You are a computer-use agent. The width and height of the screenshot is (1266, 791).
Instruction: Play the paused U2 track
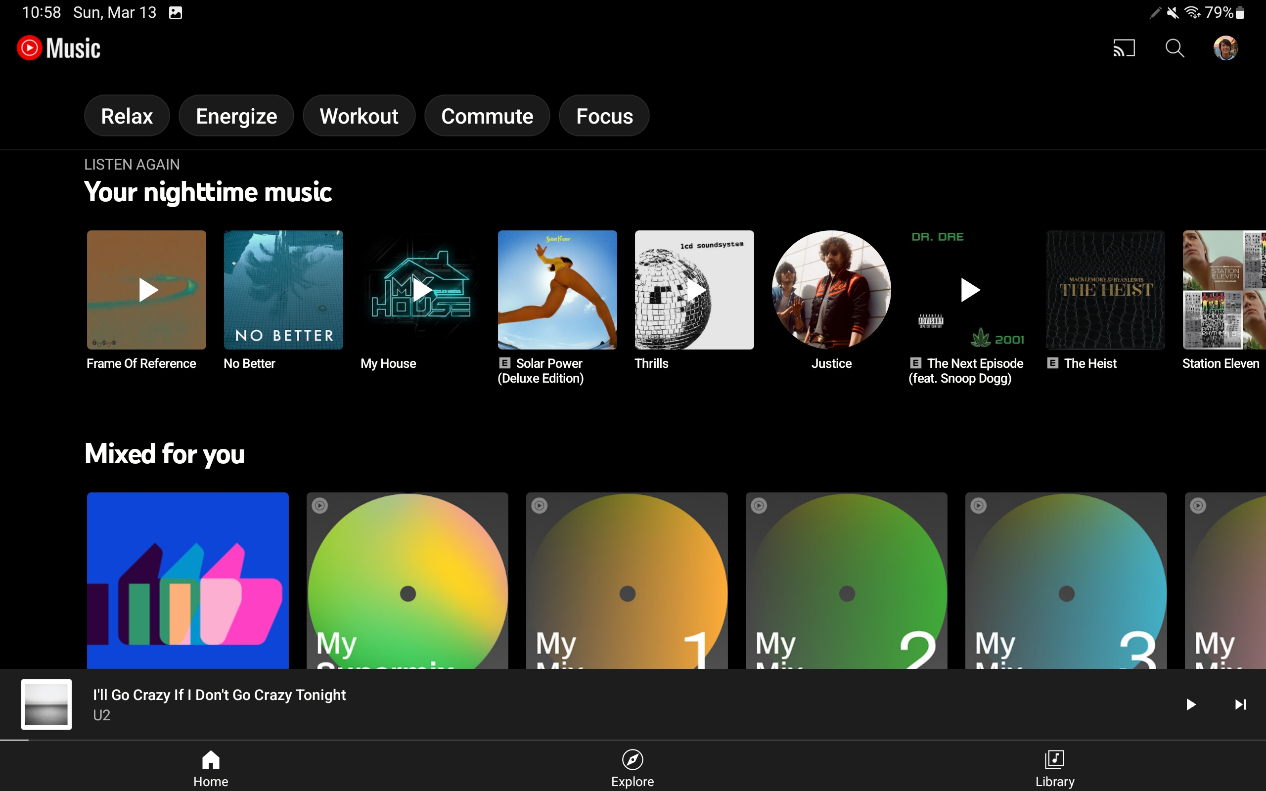(1191, 704)
